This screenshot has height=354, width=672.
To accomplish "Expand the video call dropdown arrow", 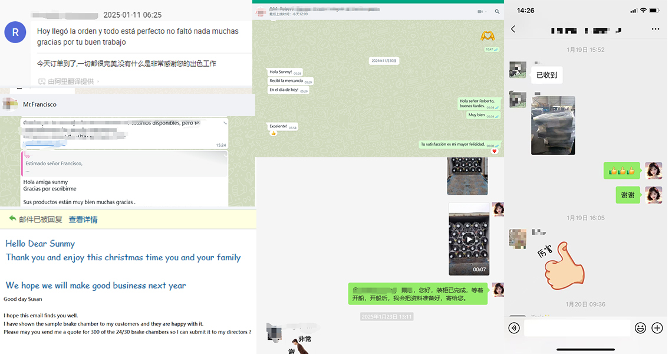I will [x=485, y=11].
